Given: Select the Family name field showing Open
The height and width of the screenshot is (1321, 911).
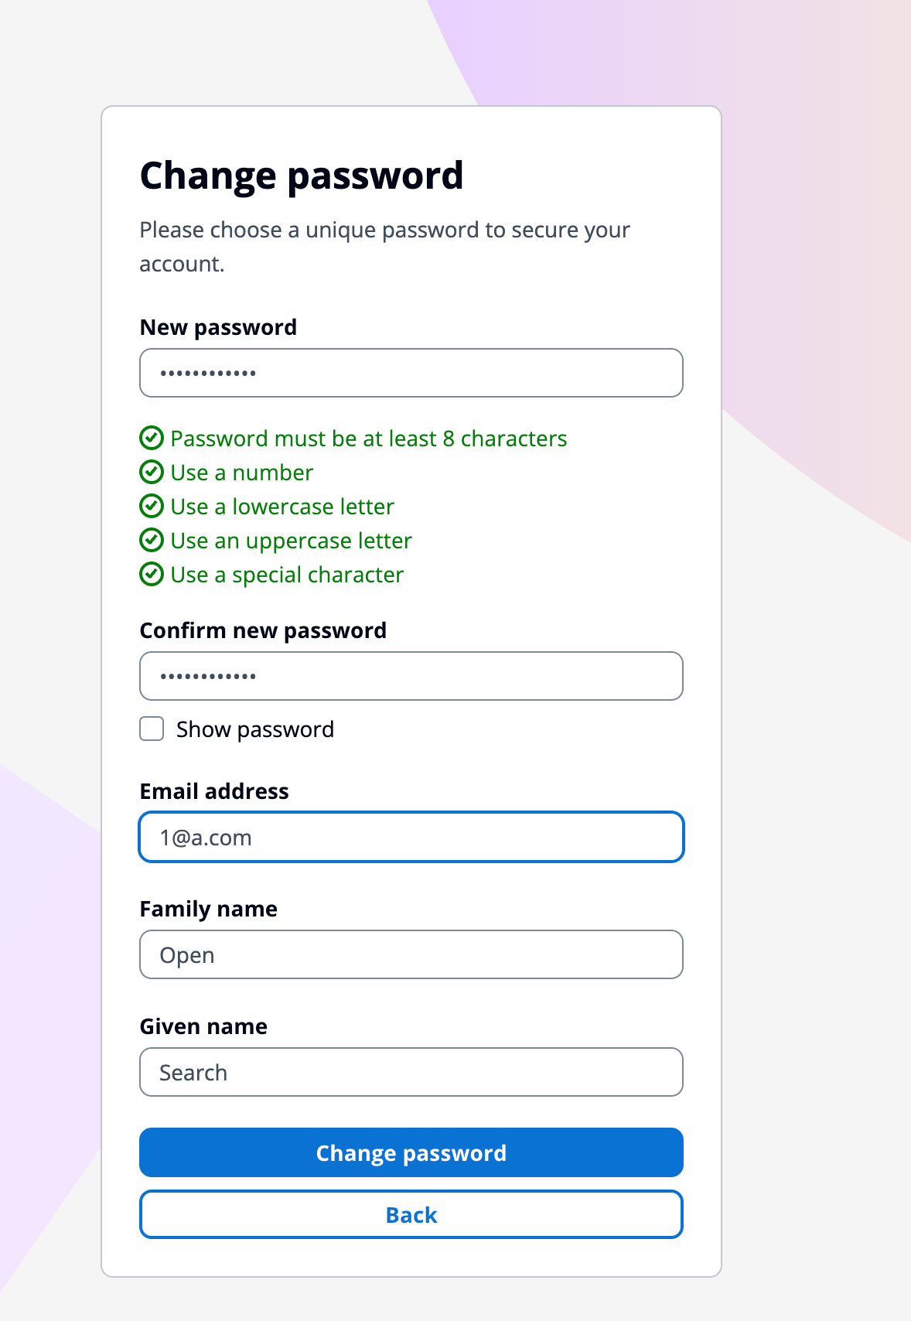Looking at the screenshot, I should pyautogui.click(x=411, y=954).
